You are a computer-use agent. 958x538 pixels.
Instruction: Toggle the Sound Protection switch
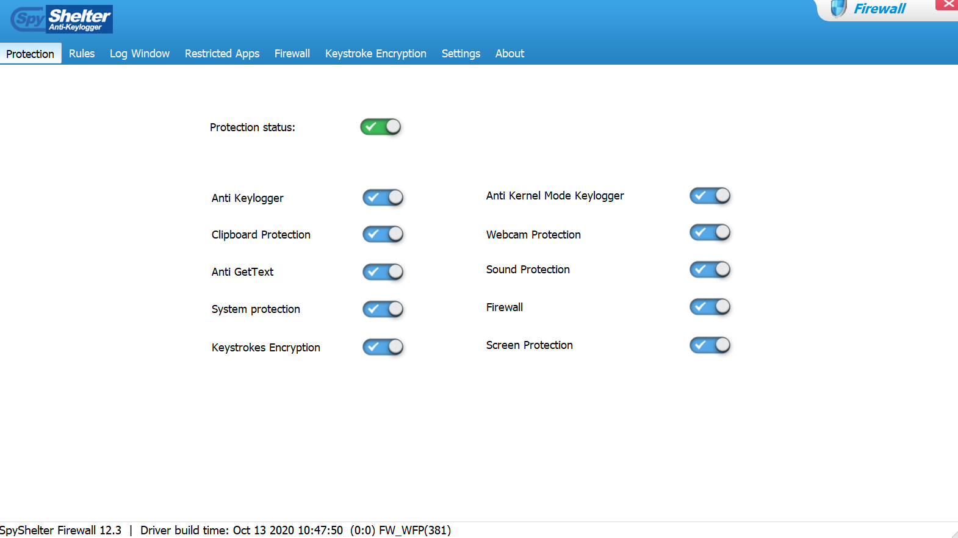[x=710, y=270]
